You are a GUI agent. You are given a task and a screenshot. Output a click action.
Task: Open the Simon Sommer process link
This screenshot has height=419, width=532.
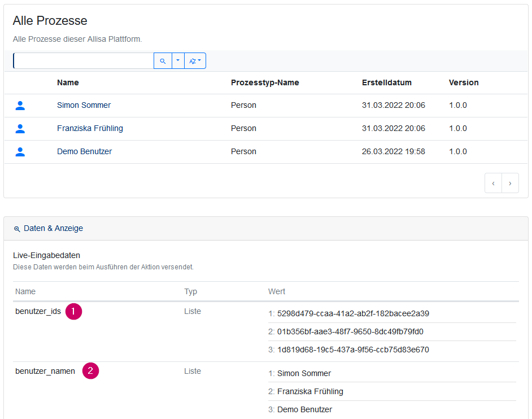click(84, 105)
